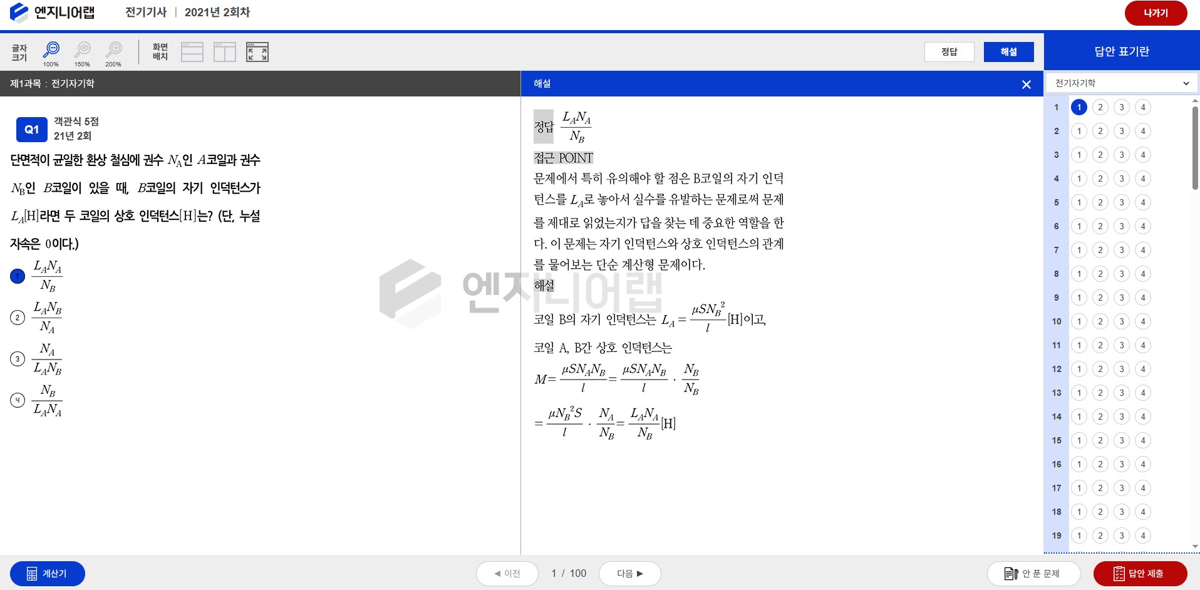This screenshot has width=1200, height=590.
Task: Close the 해설 explanation panel
Action: (x=1026, y=85)
